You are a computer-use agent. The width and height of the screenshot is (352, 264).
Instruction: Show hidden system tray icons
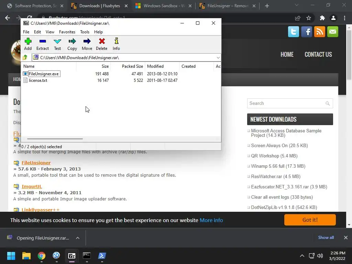pyautogui.click(x=302, y=256)
